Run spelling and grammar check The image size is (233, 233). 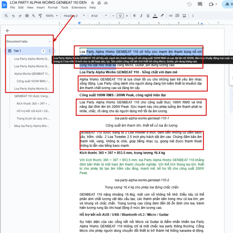[34, 16]
